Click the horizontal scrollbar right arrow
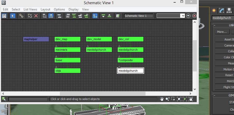The width and height of the screenshot is (234, 115). (190, 94)
